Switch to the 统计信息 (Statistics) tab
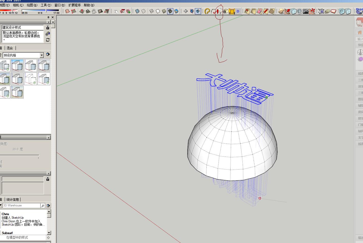 click(13, 200)
